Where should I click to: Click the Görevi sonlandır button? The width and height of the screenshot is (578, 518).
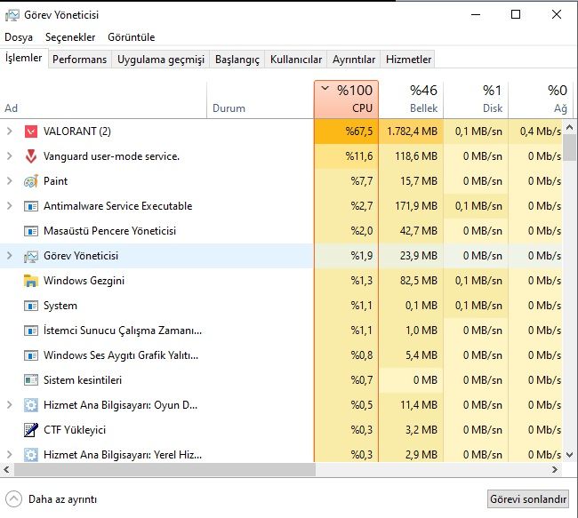click(528, 499)
